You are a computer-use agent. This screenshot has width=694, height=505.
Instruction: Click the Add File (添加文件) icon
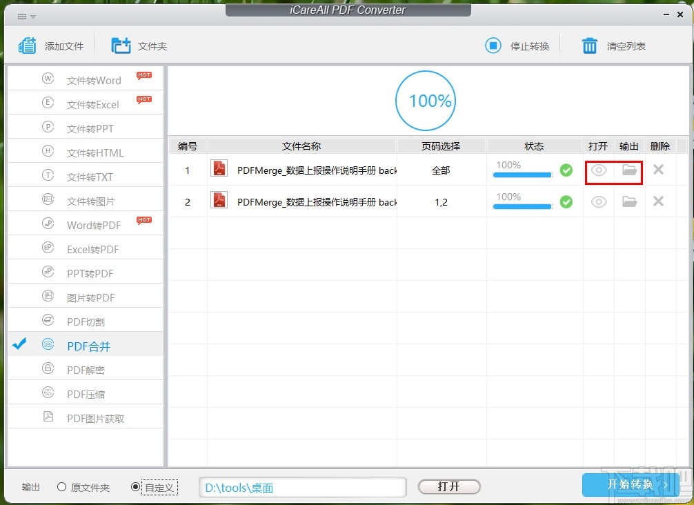(x=27, y=46)
